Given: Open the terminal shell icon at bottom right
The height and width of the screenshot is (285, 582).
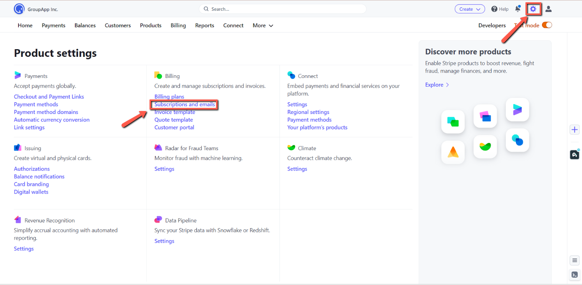Looking at the screenshot, I should tap(574, 275).
